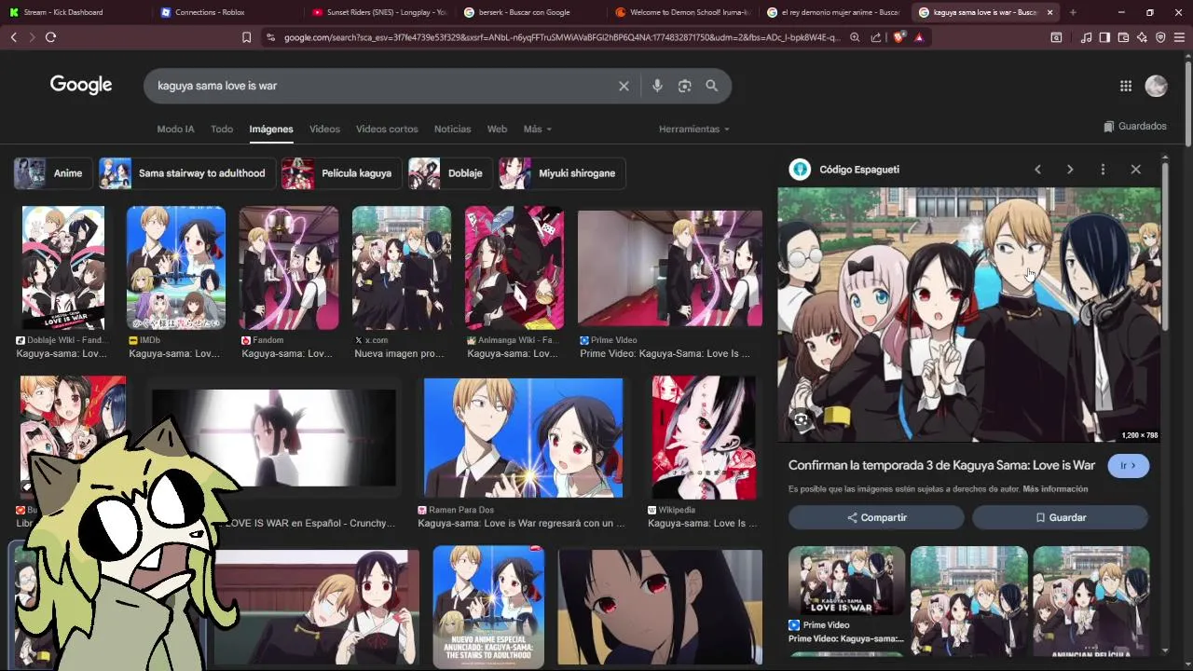1193x671 pixels.
Task: Expand the Más dropdown
Action: [538, 129]
